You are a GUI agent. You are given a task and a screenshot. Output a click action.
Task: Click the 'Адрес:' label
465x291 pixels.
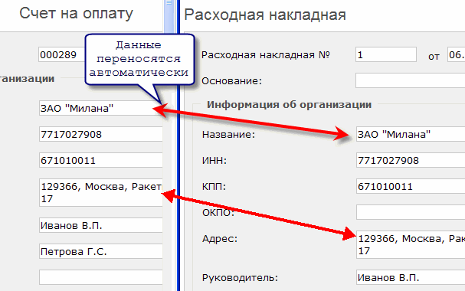(x=220, y=239)
